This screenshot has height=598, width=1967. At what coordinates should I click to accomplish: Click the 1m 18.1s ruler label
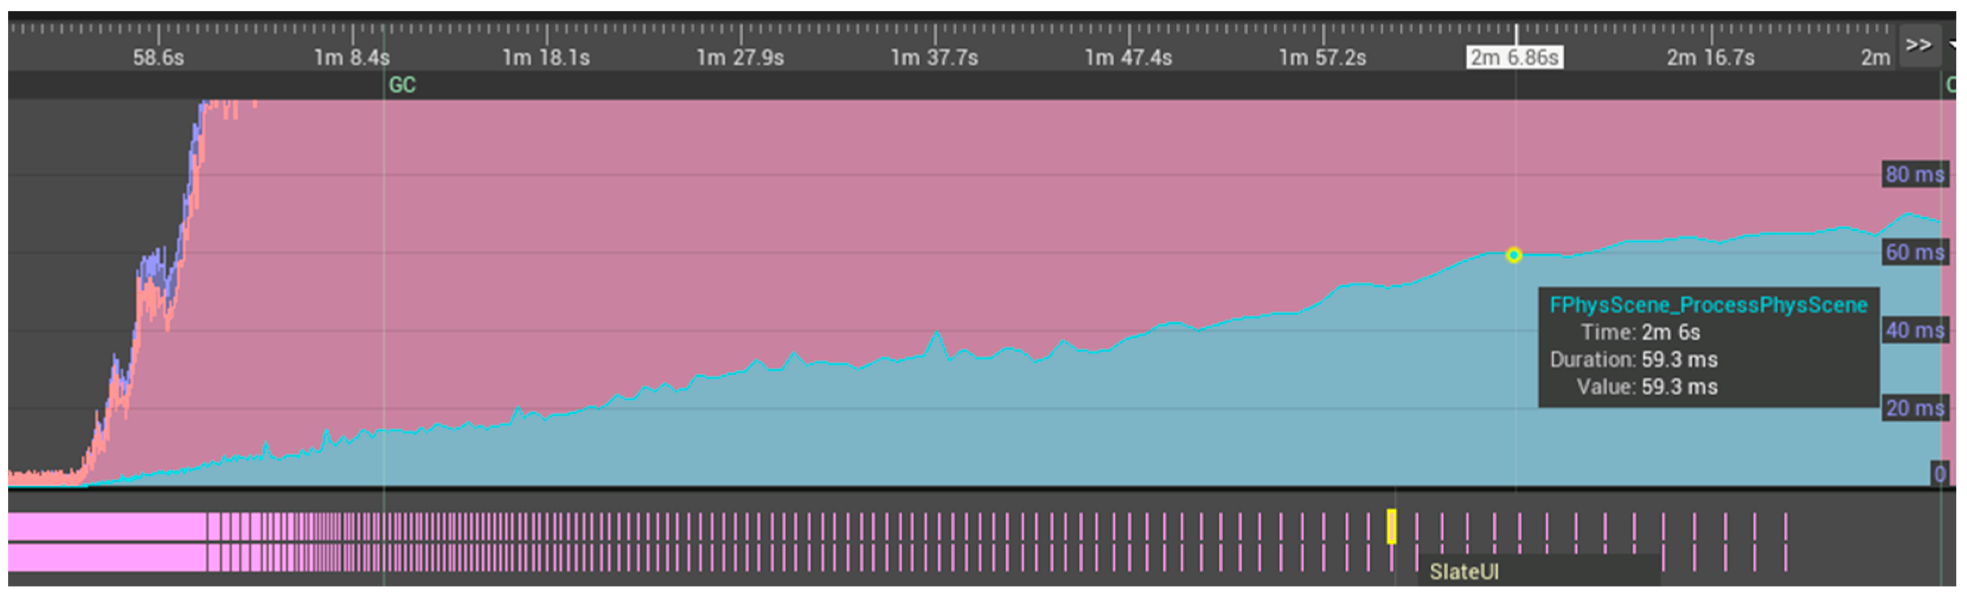coord(545,57)
